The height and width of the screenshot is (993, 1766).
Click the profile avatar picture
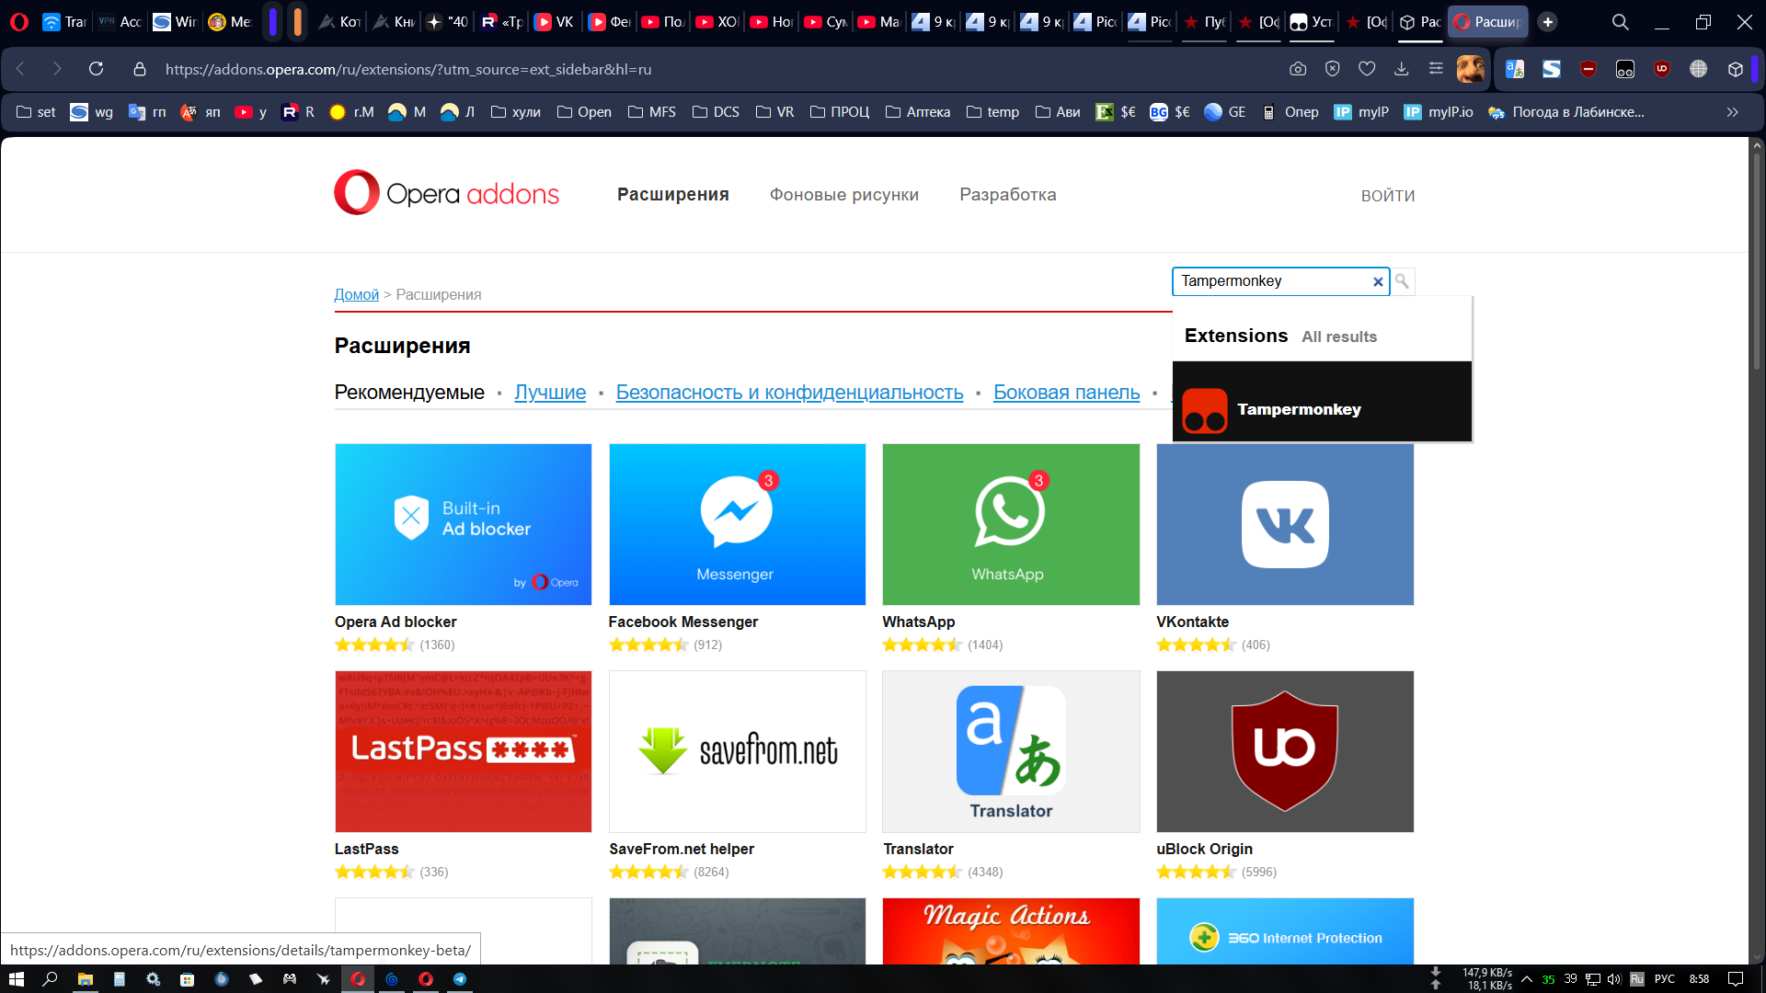tap(1470, 69)
